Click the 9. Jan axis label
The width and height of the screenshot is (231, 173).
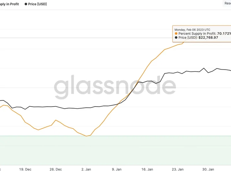pos(117,169)
